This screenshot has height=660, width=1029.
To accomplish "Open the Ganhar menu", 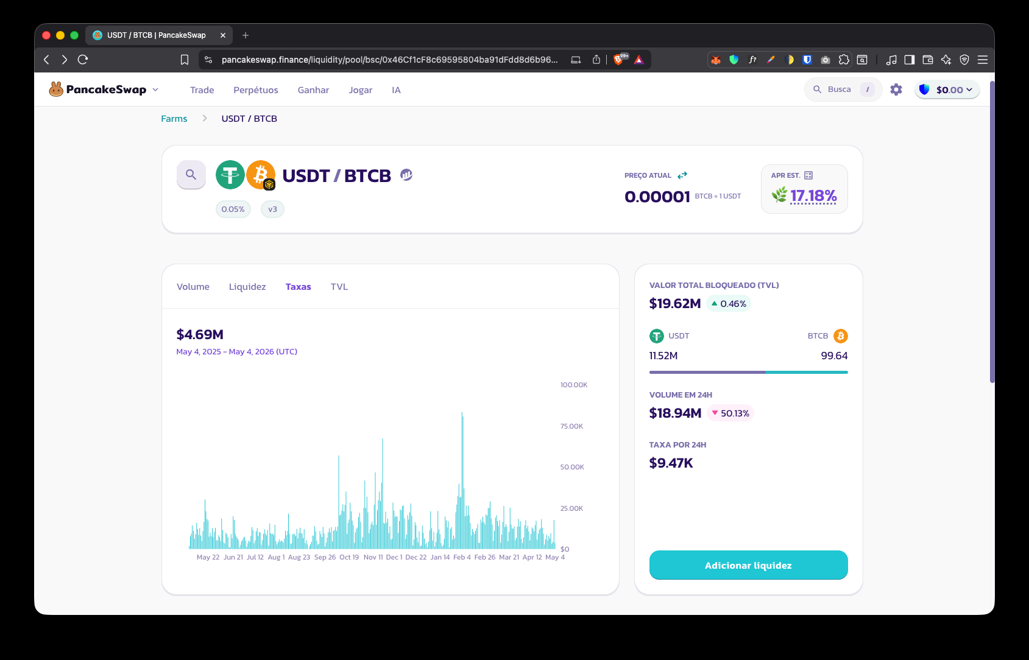I will coord(313,90).
